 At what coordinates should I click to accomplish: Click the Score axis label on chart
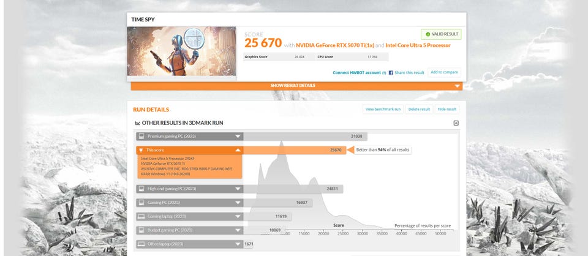pyautogui.click(x=339, y=225)
